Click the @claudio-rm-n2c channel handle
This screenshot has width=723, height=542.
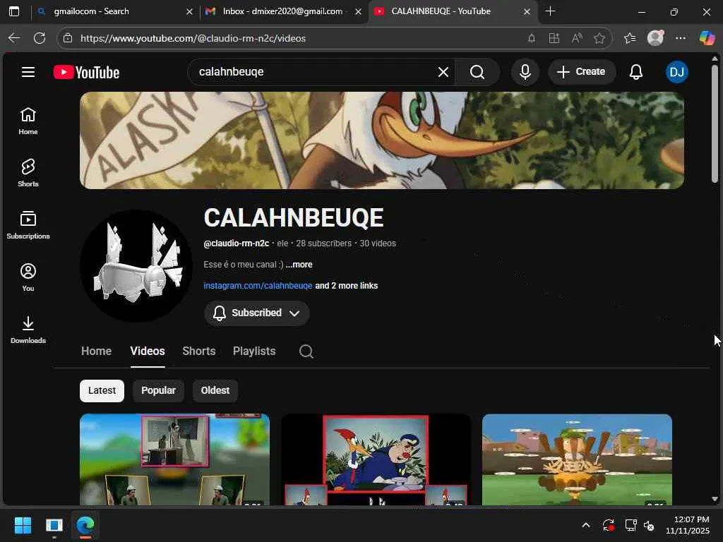coord(236,243)
